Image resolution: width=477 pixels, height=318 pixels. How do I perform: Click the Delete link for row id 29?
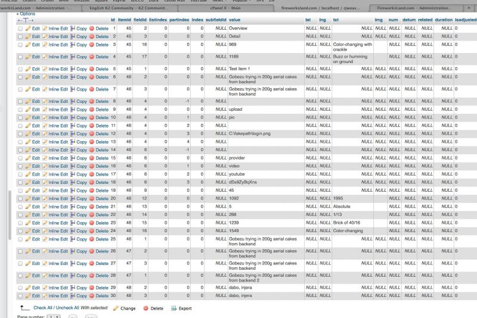(102, 288)
